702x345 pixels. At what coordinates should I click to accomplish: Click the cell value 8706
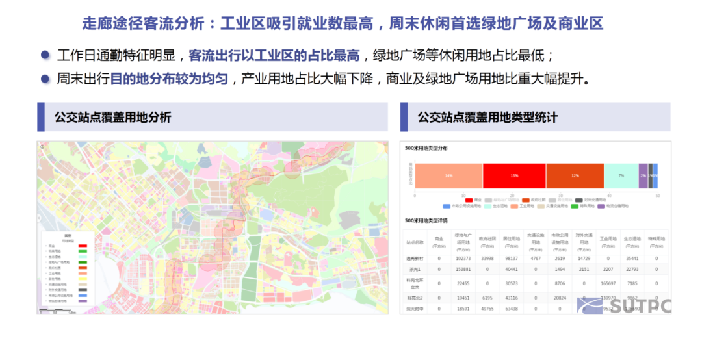point(559,283)
